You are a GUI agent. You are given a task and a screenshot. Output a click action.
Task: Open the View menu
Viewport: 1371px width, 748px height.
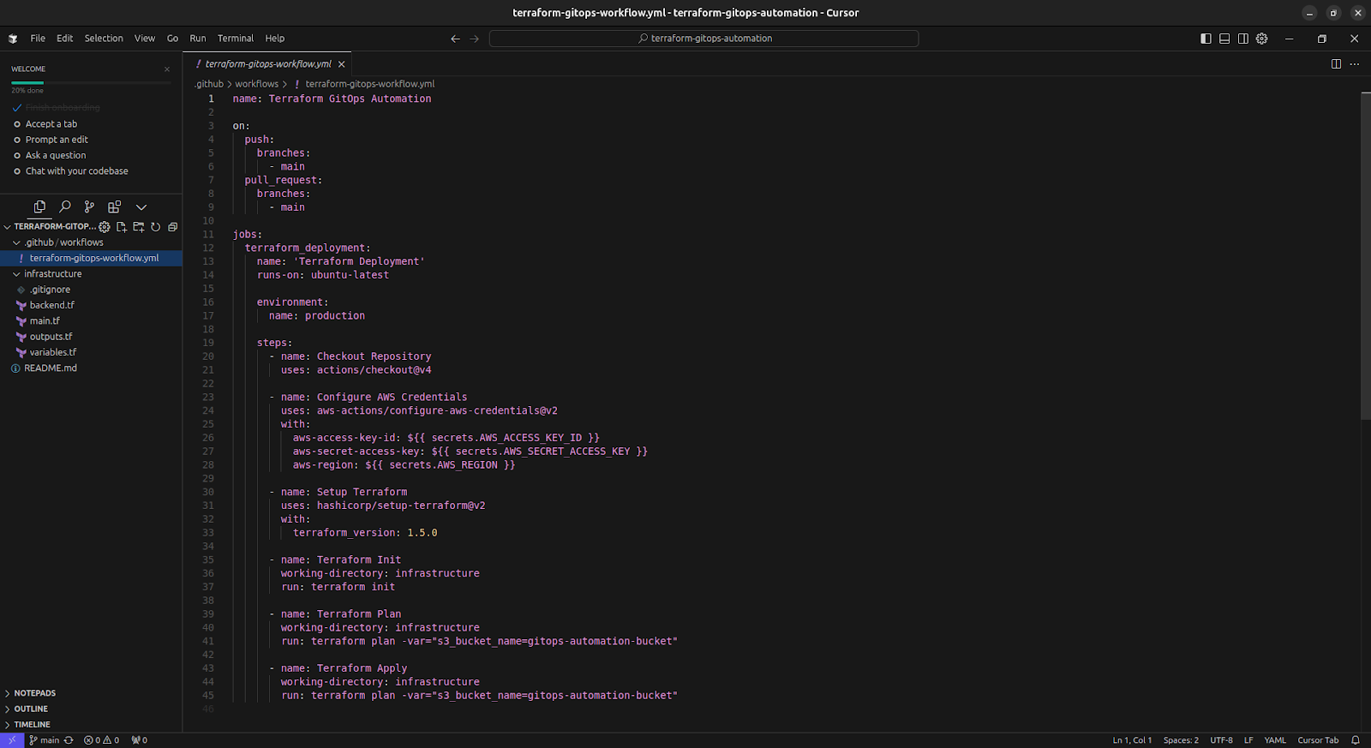pos(145,39)
